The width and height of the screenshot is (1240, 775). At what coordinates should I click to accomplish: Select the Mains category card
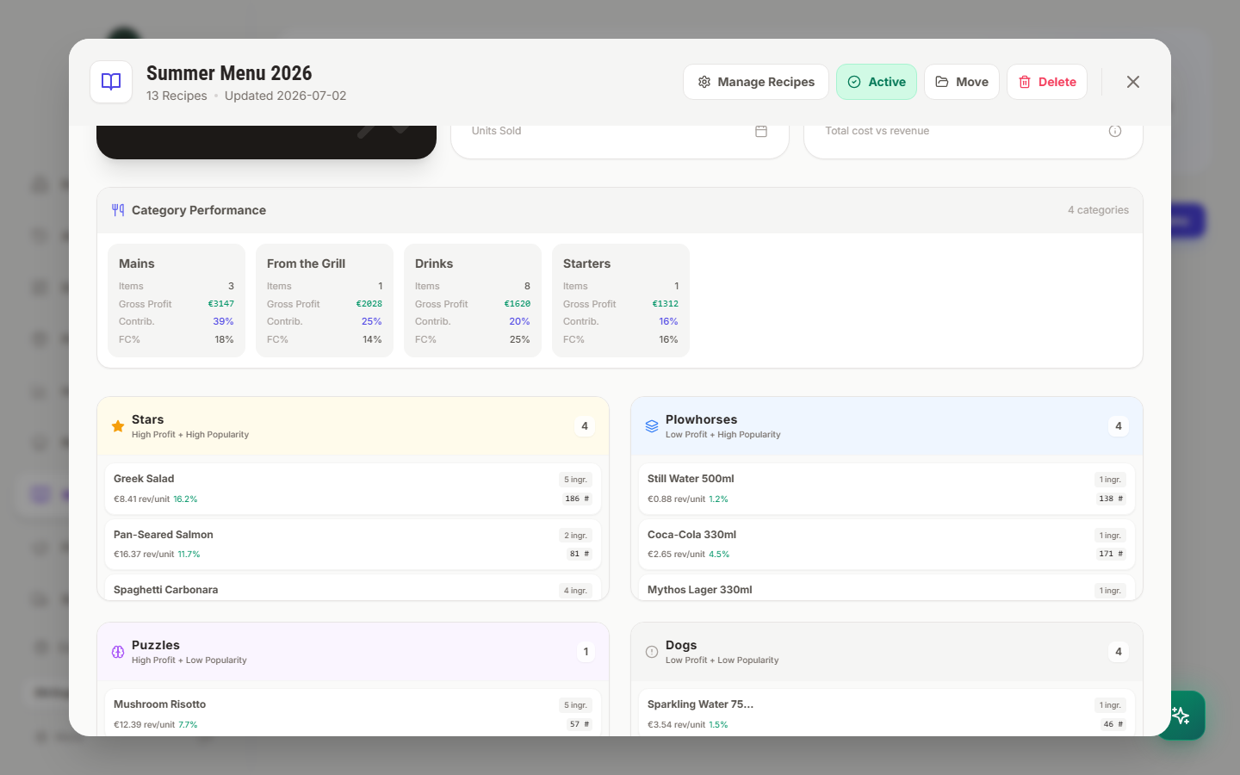[177, 301]
